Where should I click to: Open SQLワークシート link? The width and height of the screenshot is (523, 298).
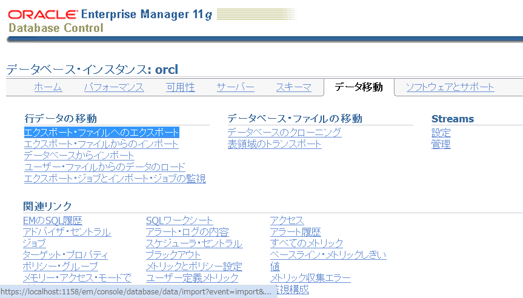pos(179,220)
